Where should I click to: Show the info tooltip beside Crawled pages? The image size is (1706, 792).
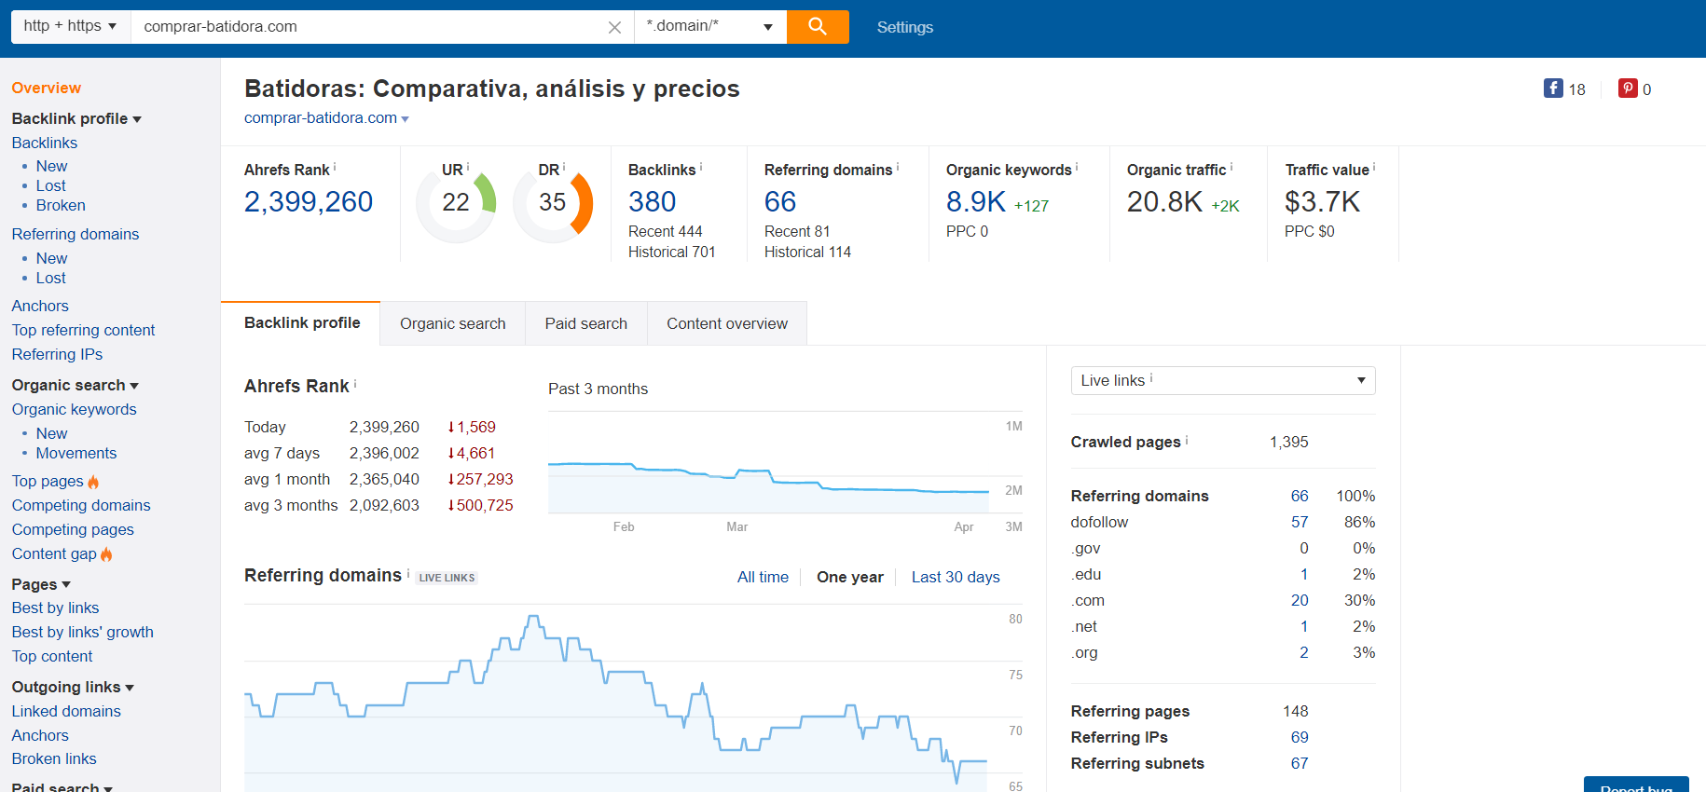pos(1187,440)
